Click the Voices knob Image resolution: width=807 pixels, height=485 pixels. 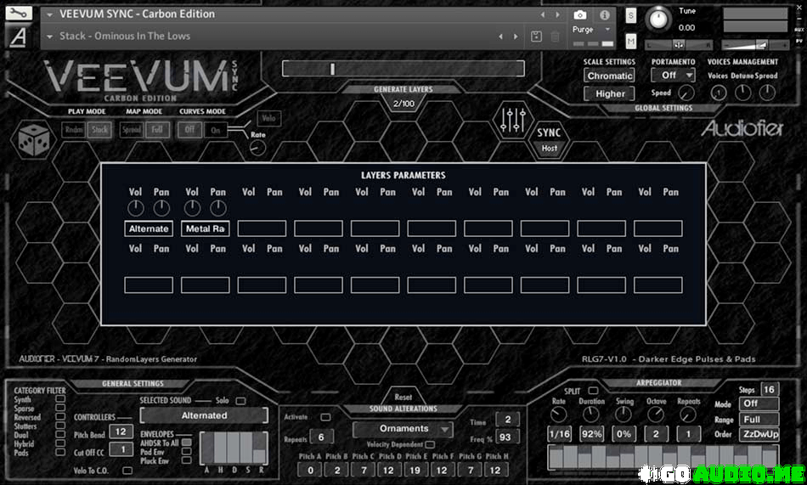pos(719,93)
